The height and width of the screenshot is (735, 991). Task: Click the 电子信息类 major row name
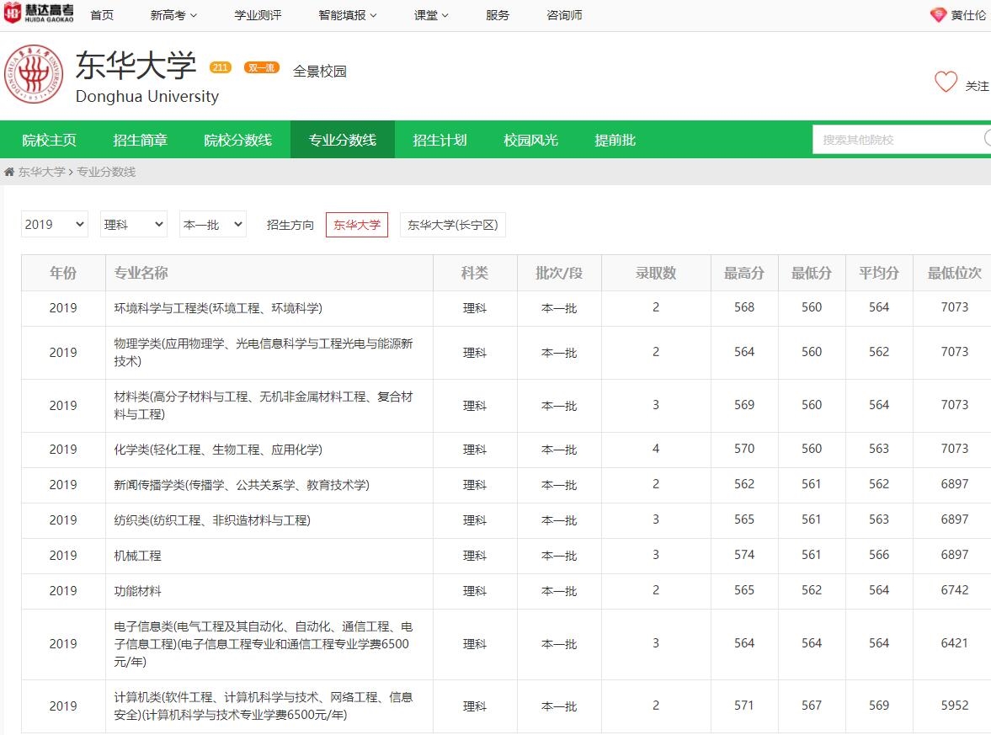point(263,644)
